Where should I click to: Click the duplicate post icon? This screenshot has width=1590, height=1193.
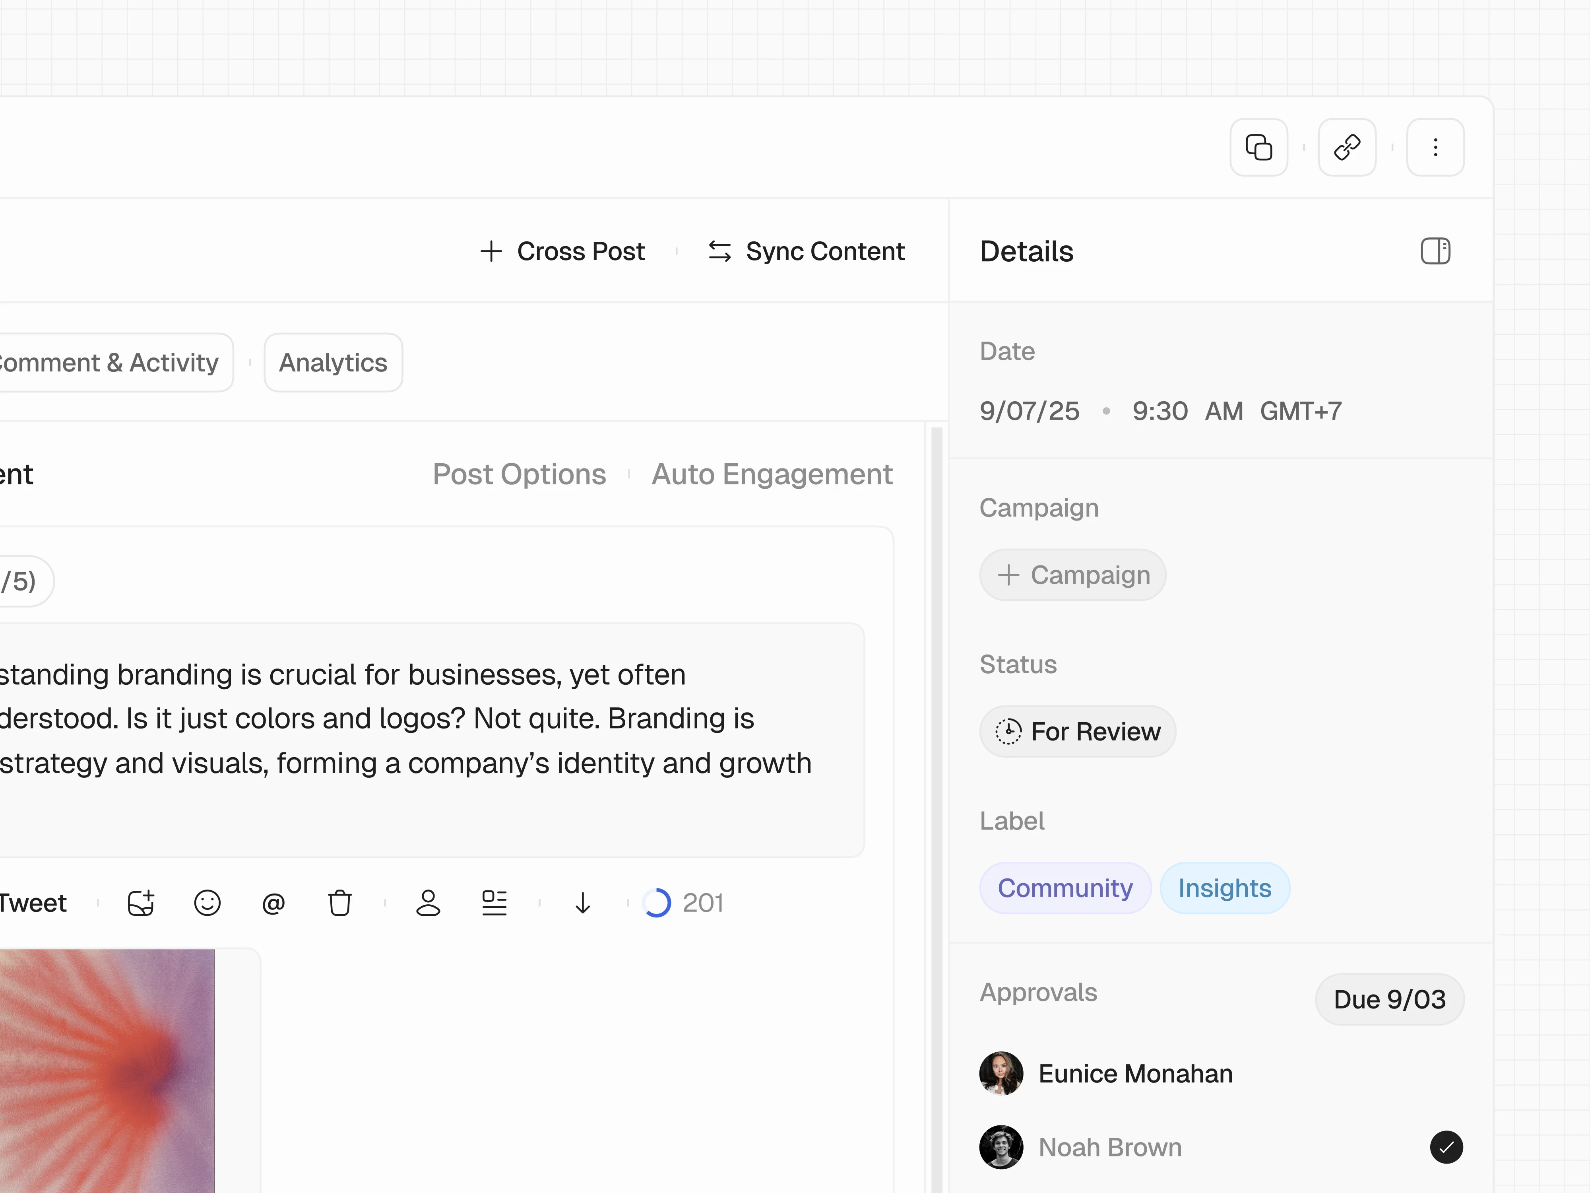pos(1258,148)
